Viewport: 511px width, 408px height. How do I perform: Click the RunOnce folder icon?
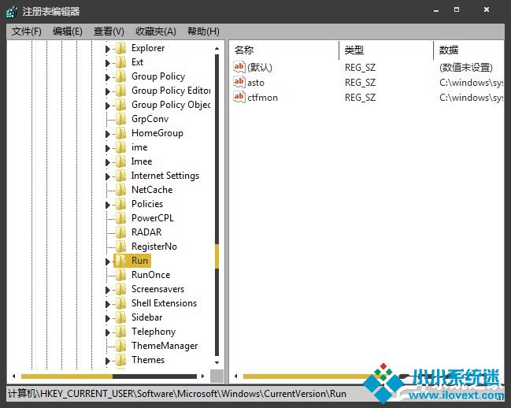click(121, 275)
